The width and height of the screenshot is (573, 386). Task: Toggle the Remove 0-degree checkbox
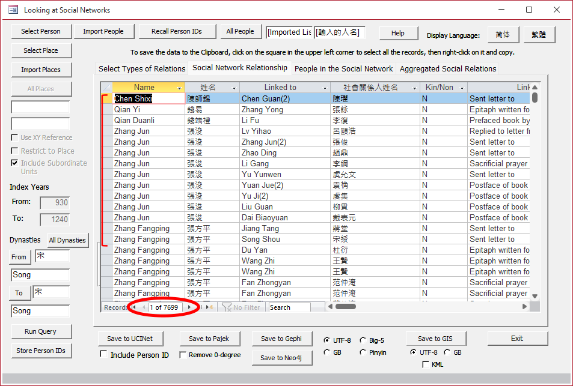(x=183, y=355)
